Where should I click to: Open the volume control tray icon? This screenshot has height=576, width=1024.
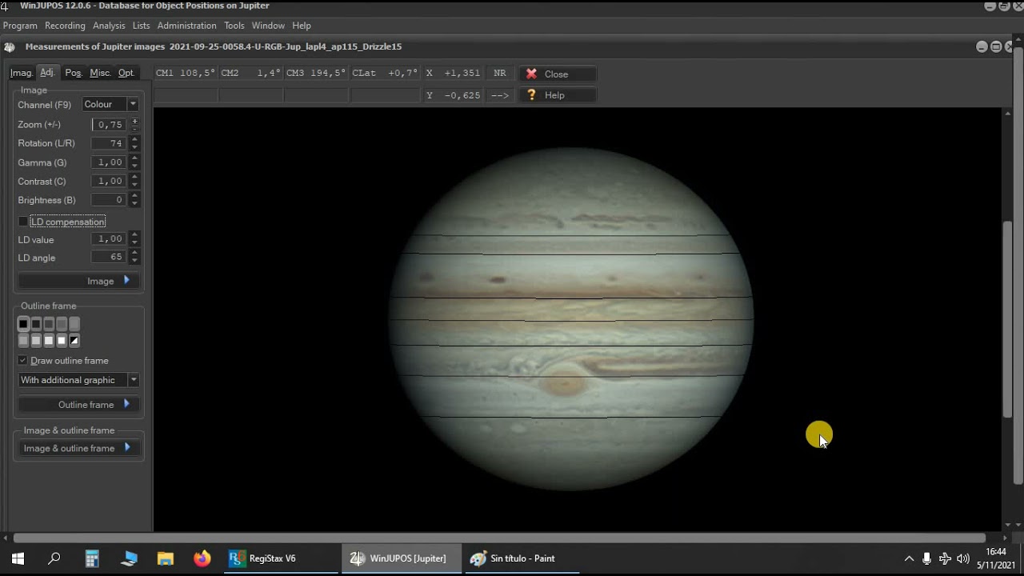963,558
